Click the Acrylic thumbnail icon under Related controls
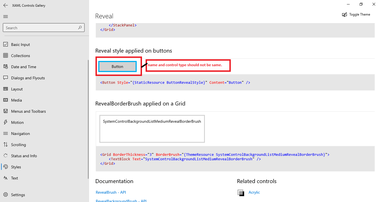 241,192
